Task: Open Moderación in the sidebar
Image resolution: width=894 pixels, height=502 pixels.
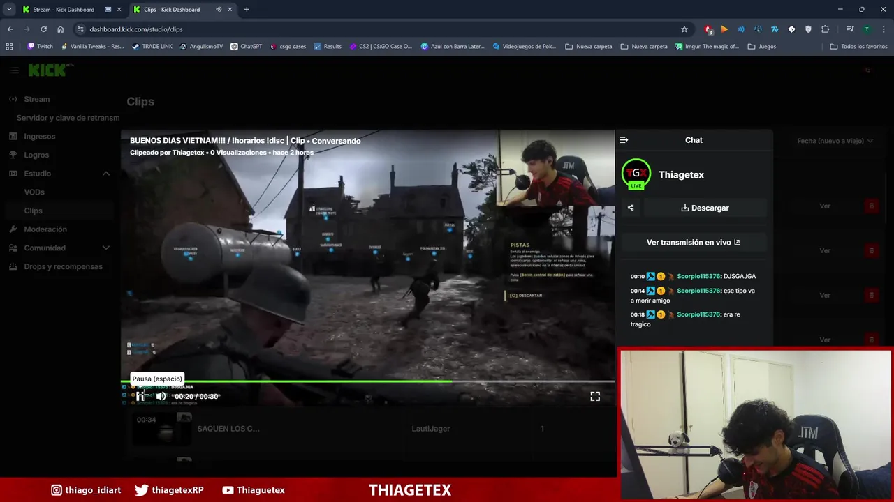Action: pyautogui.click(x=45, y=229)
